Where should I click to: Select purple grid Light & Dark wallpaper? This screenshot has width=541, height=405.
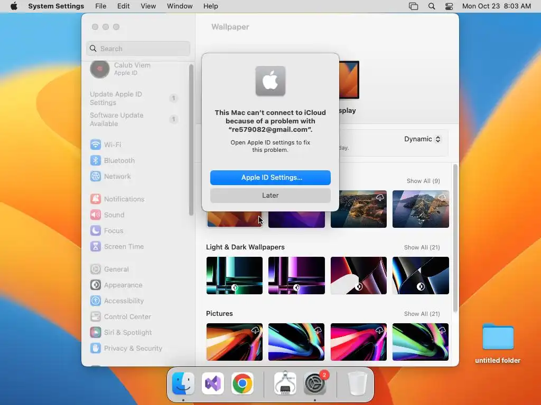tap(297, 275)
